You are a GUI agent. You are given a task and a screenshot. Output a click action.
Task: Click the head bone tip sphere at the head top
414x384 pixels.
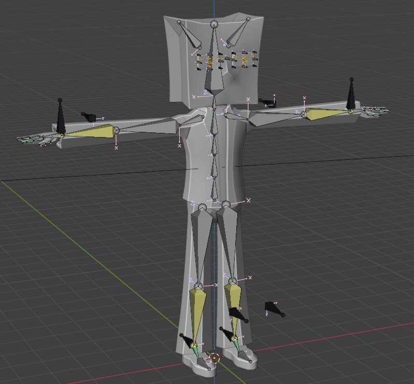pyautogui.click(x=214, y=24)
